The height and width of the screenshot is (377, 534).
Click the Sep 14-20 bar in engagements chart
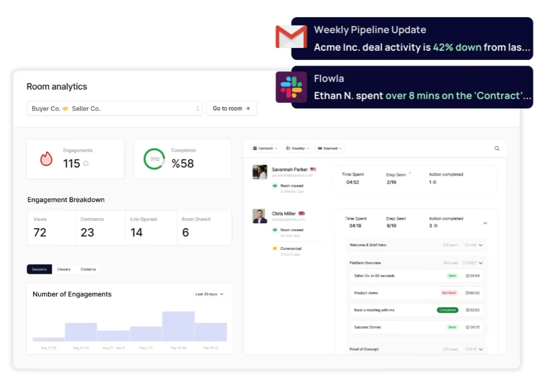[x=179, y=326]
